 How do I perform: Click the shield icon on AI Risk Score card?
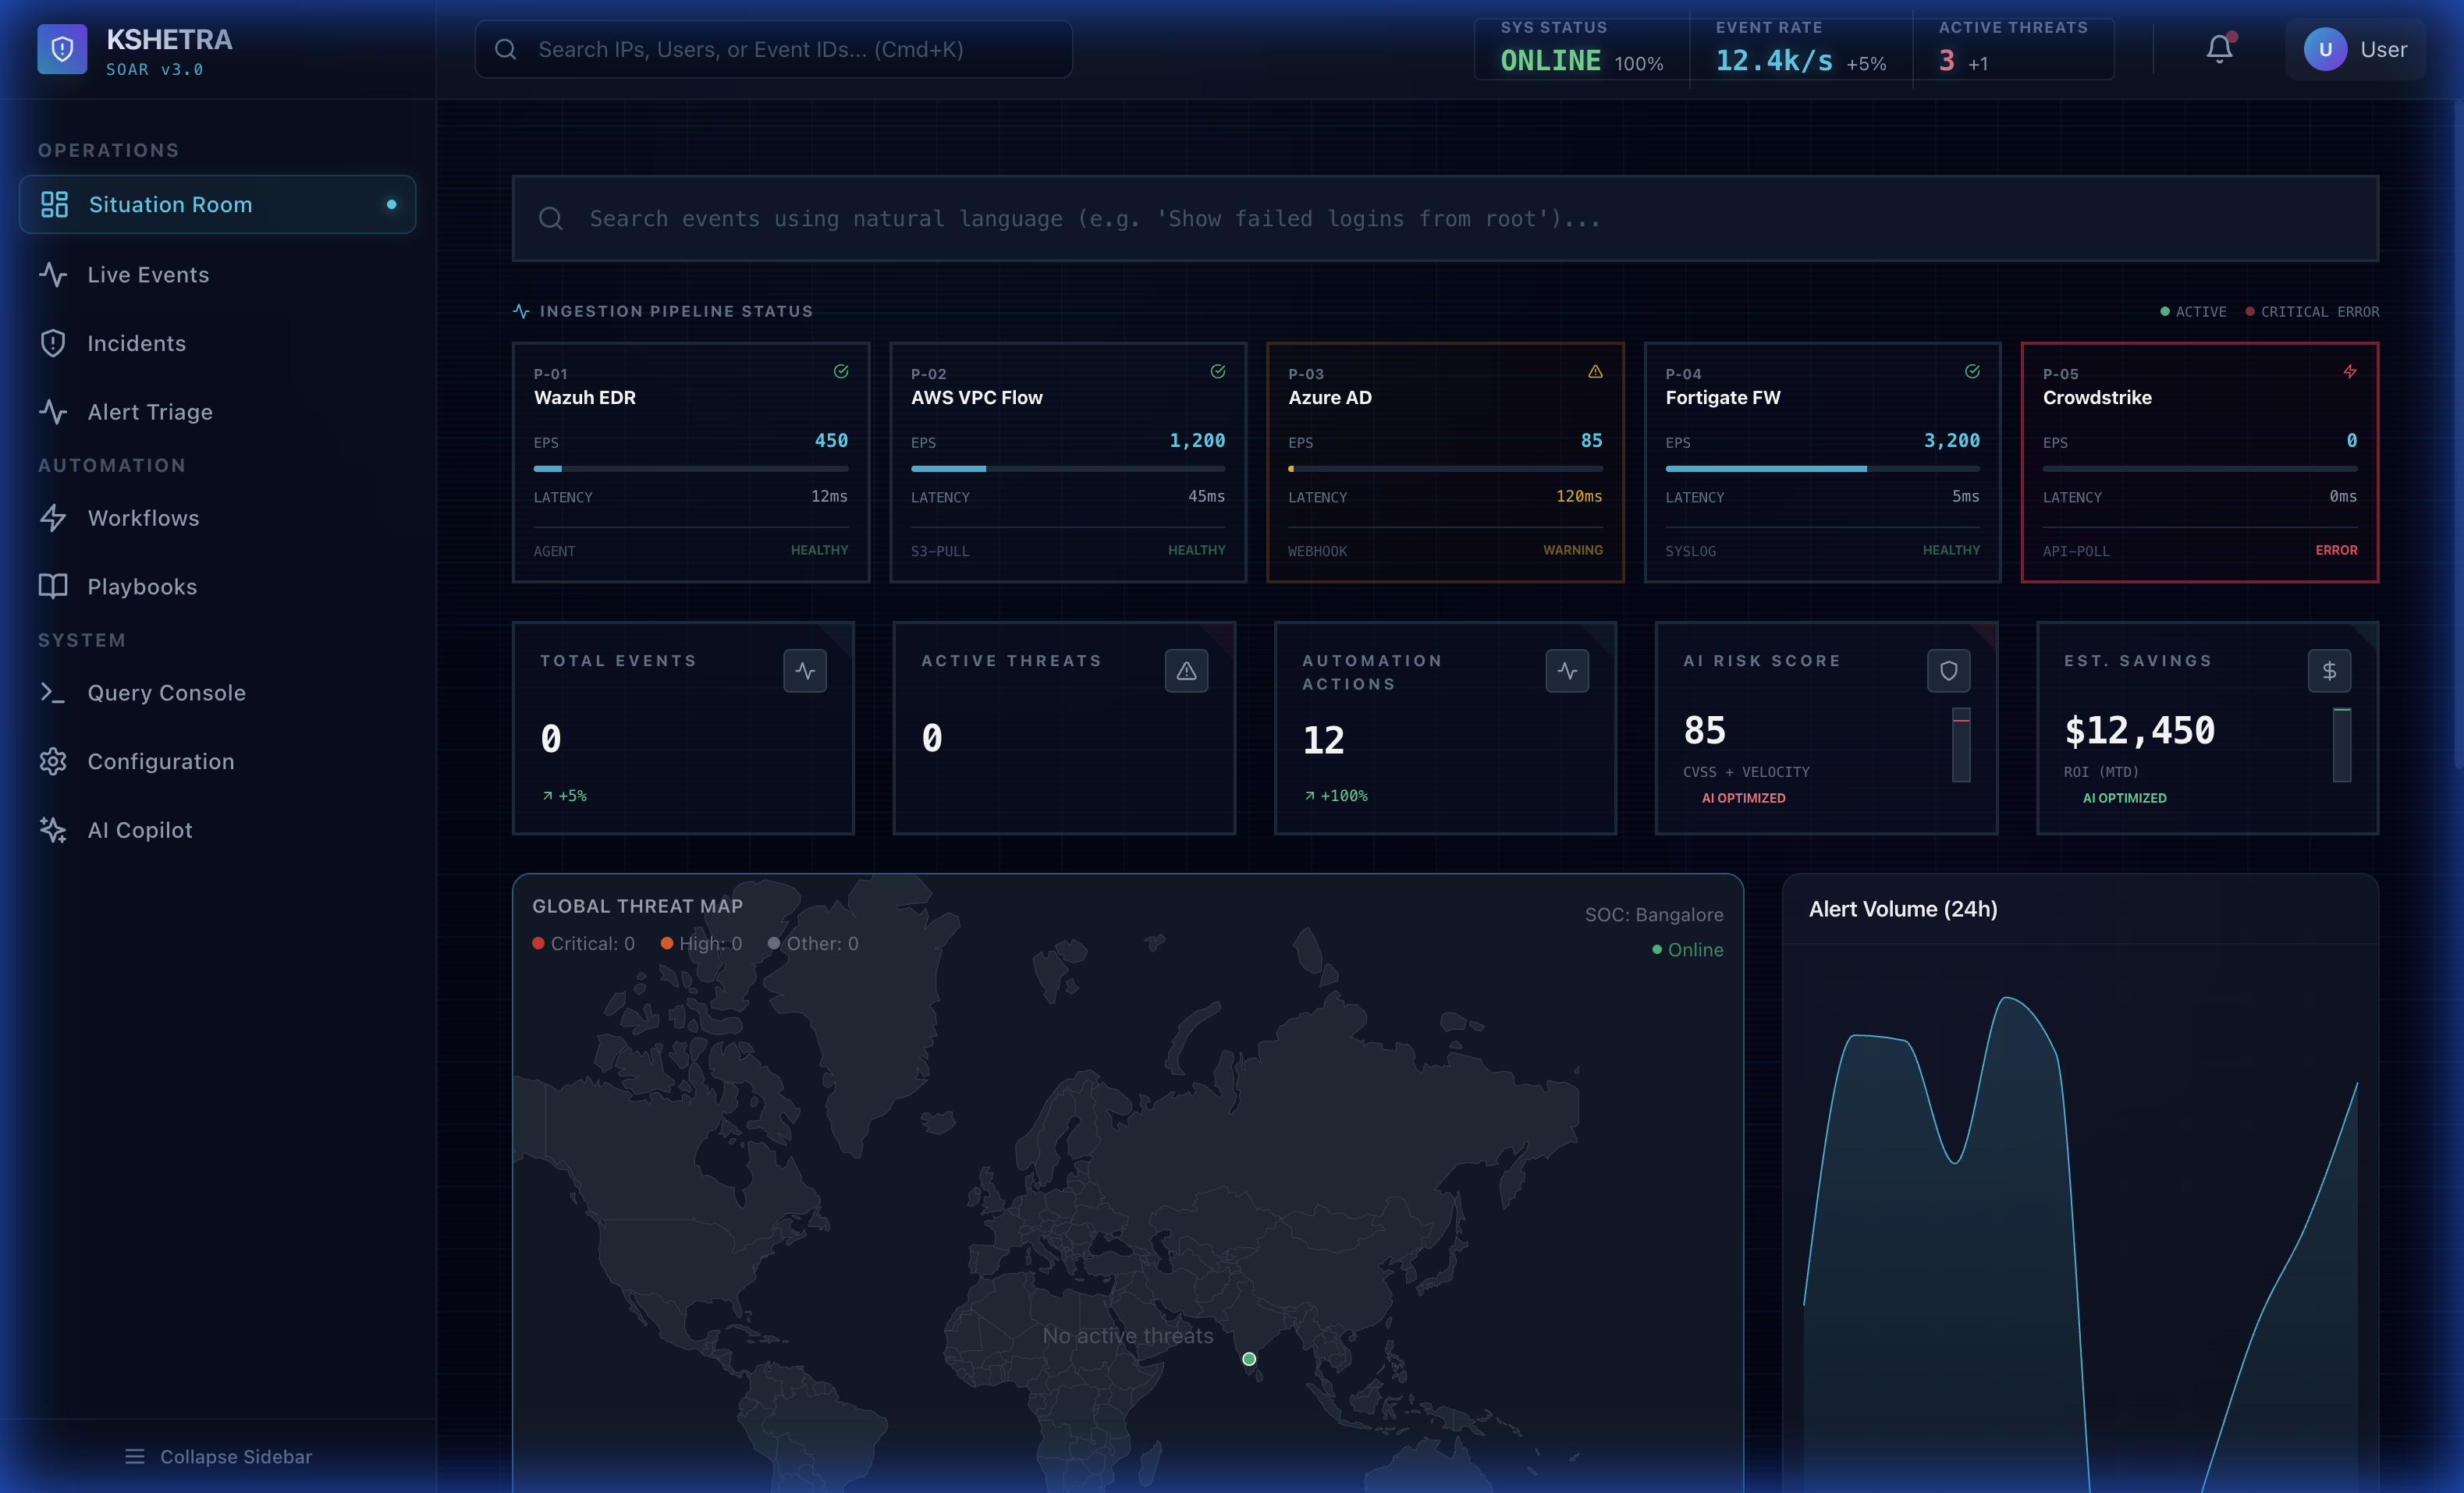coord(1948,671)
